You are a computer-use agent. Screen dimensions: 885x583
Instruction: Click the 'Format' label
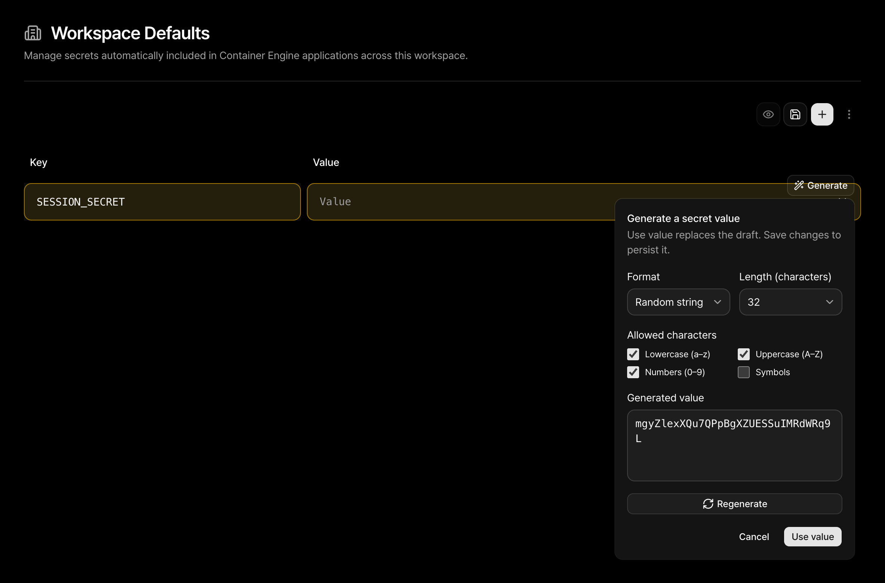pyautogui.click(x=643, y=277)
